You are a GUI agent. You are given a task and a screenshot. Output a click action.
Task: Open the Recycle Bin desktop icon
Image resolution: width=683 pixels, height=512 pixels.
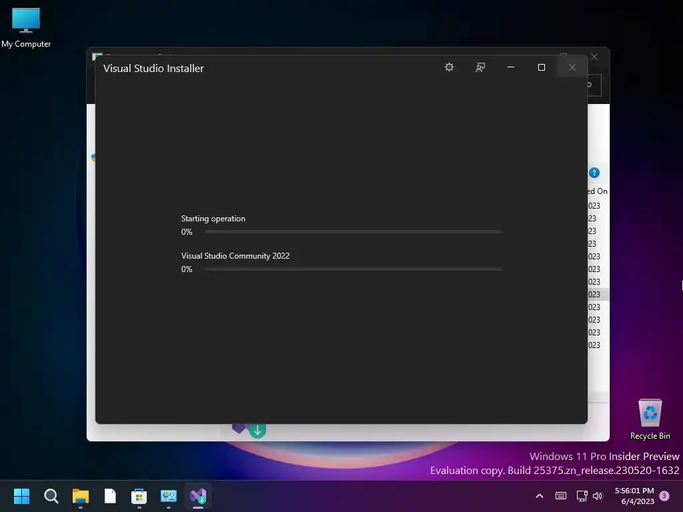[650, 419]
